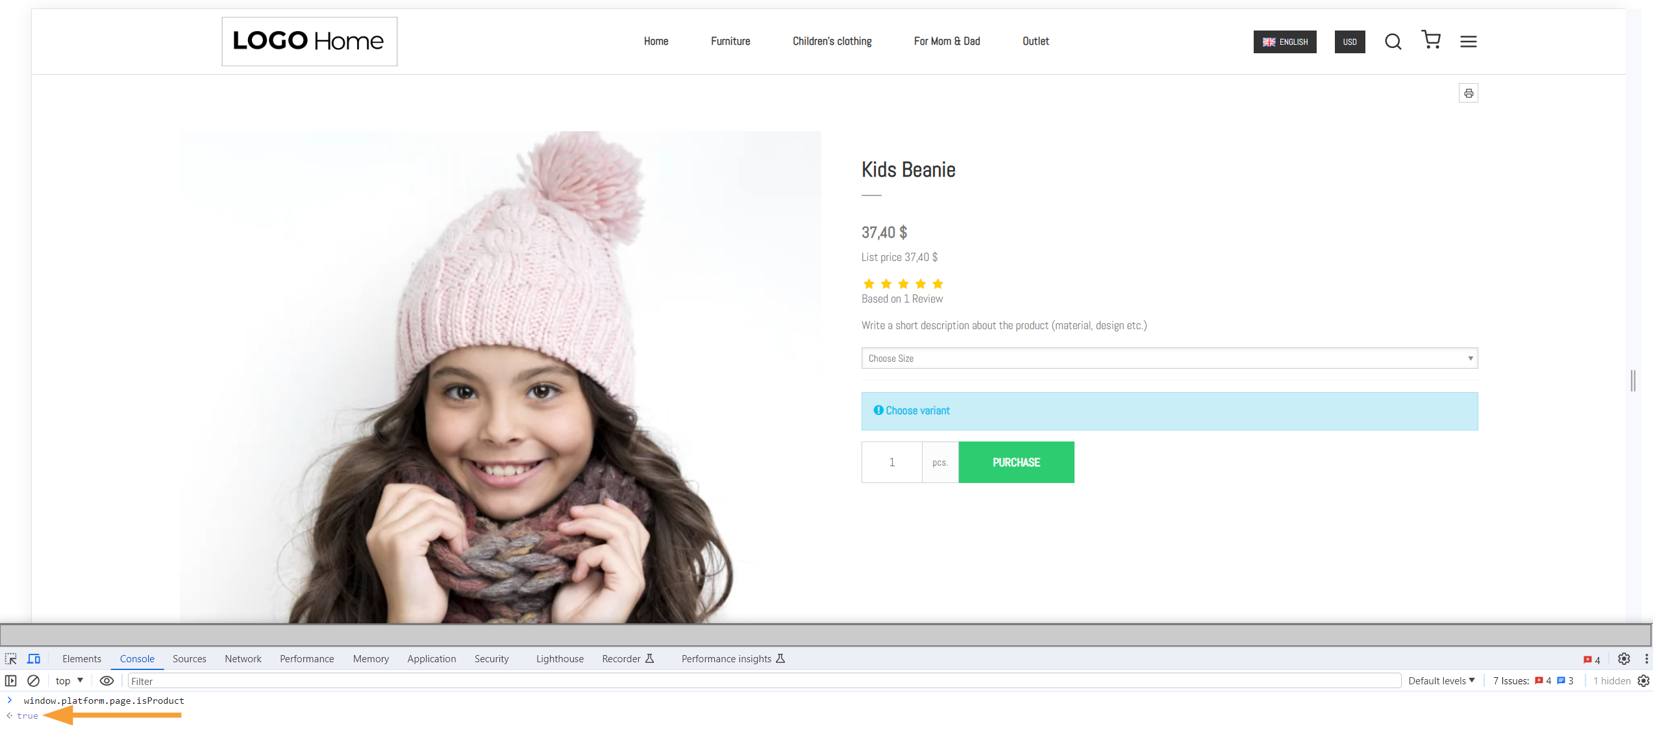Click the search icon in the header
This screenshot has width=1653, height=733.
1393,42
